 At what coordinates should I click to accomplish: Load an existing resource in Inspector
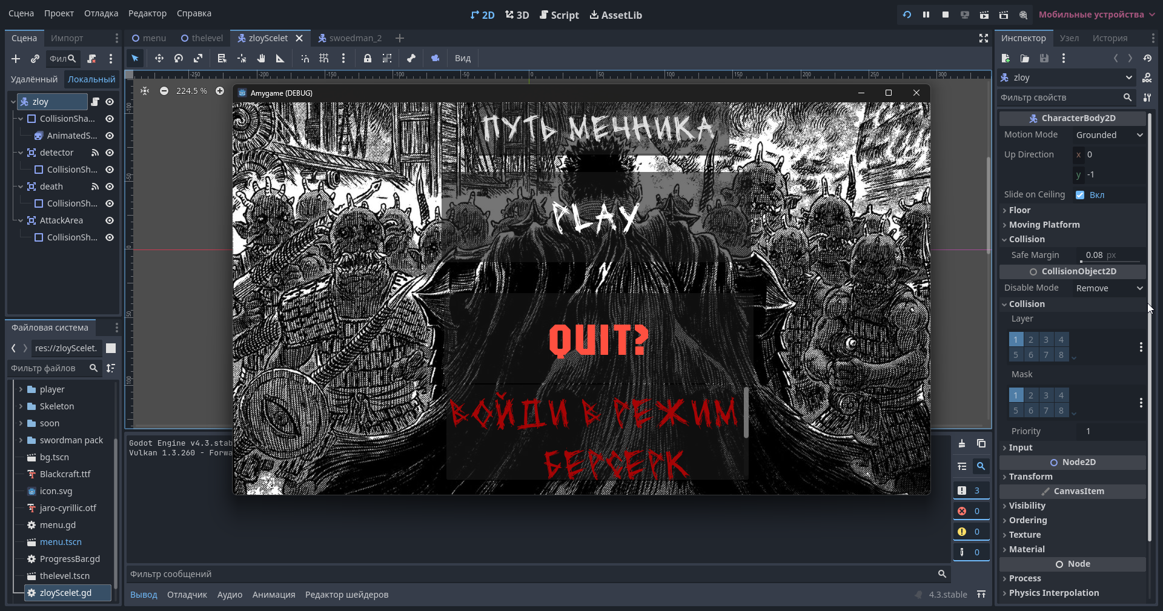[x=1025, y=58]
